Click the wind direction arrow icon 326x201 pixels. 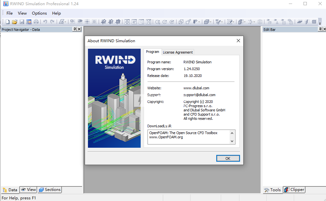[195, 21]
